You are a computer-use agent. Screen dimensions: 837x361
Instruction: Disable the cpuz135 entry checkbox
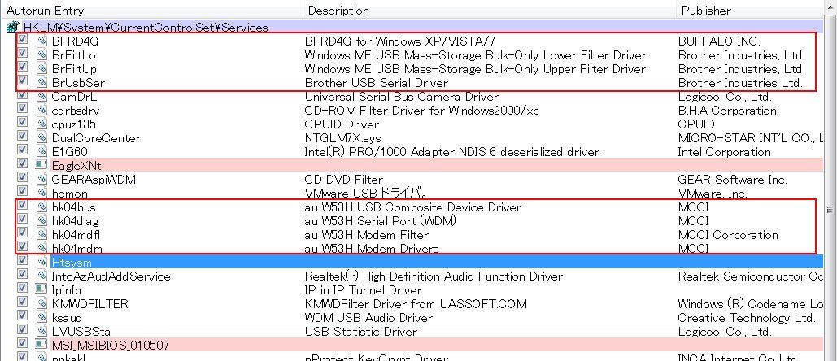22,123
